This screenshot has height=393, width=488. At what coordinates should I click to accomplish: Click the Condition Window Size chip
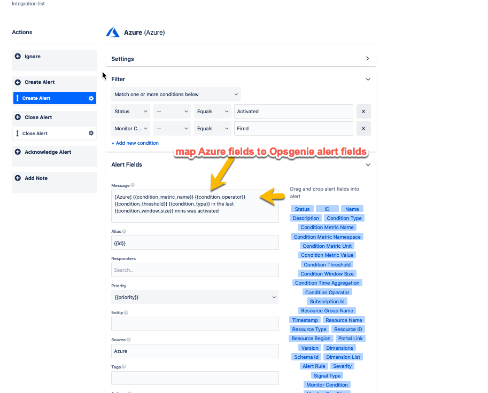click(x=327, y=273)
